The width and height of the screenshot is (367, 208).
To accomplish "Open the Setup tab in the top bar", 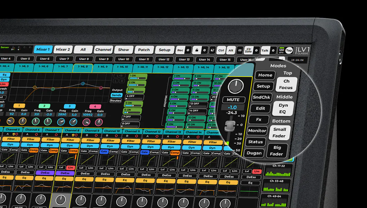I will pyautogui.click(x=164, y=50).
